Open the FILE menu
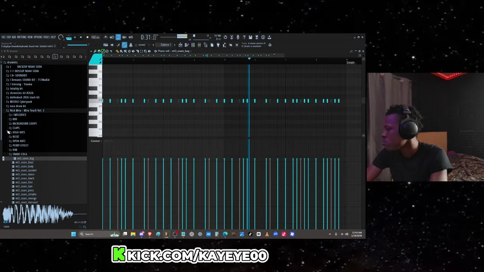The width and height of the screenshot is (484, 272). tap(3, 37)
